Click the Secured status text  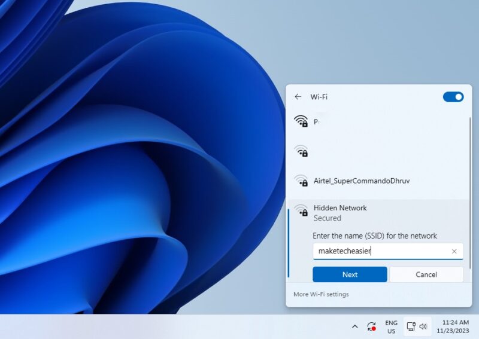coord(327,218)
